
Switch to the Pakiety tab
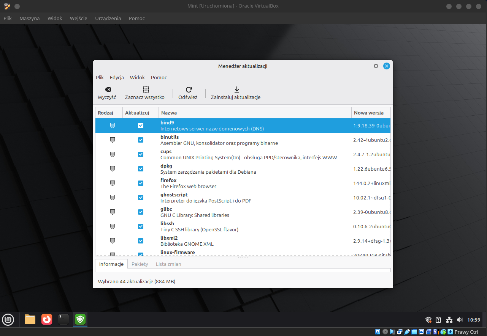pyautogui.click(x=140, y=264)
